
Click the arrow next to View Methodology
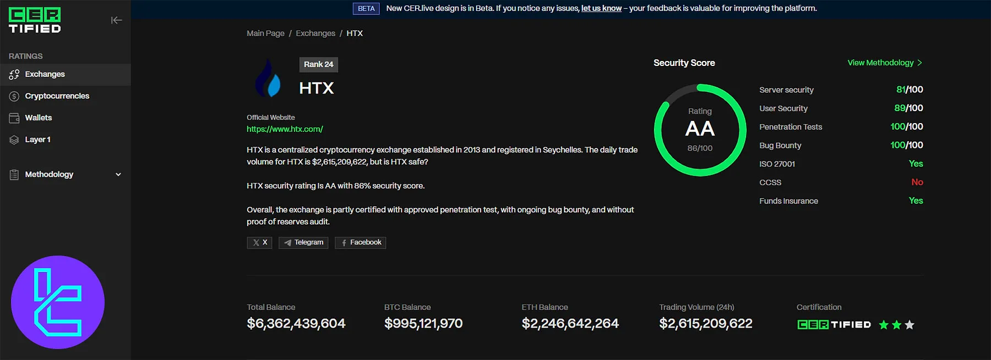point(919,63)
